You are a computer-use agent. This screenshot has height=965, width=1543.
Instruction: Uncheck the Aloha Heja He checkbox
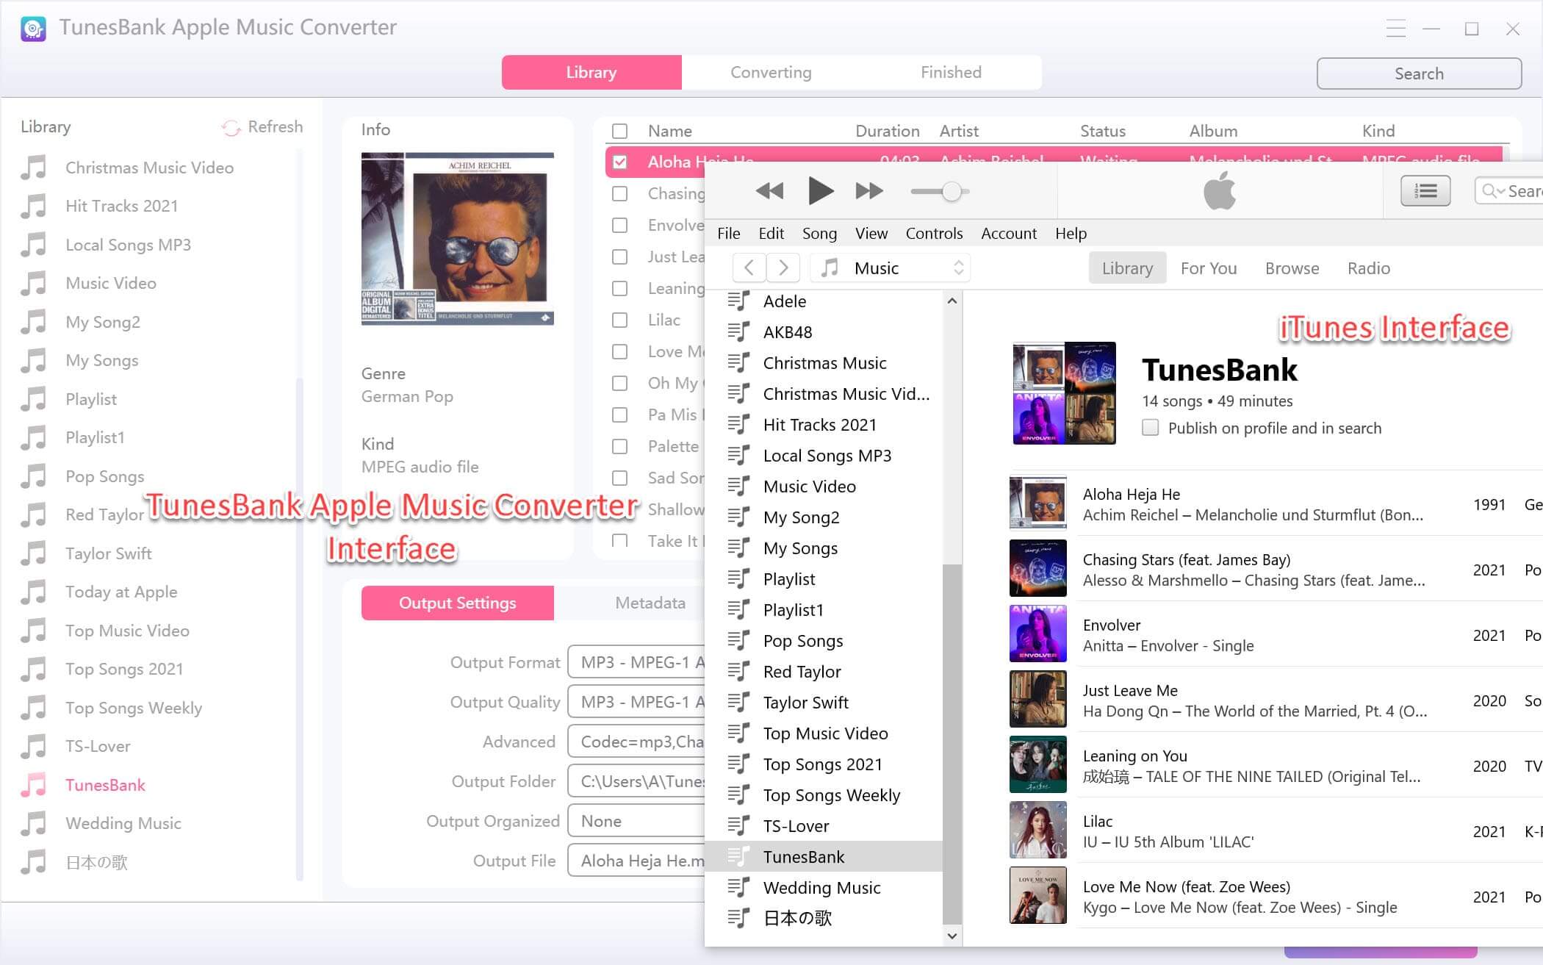pos(620,162)
